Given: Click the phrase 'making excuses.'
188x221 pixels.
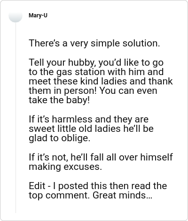Looking at the screenshot, I should tap(65, 167).
